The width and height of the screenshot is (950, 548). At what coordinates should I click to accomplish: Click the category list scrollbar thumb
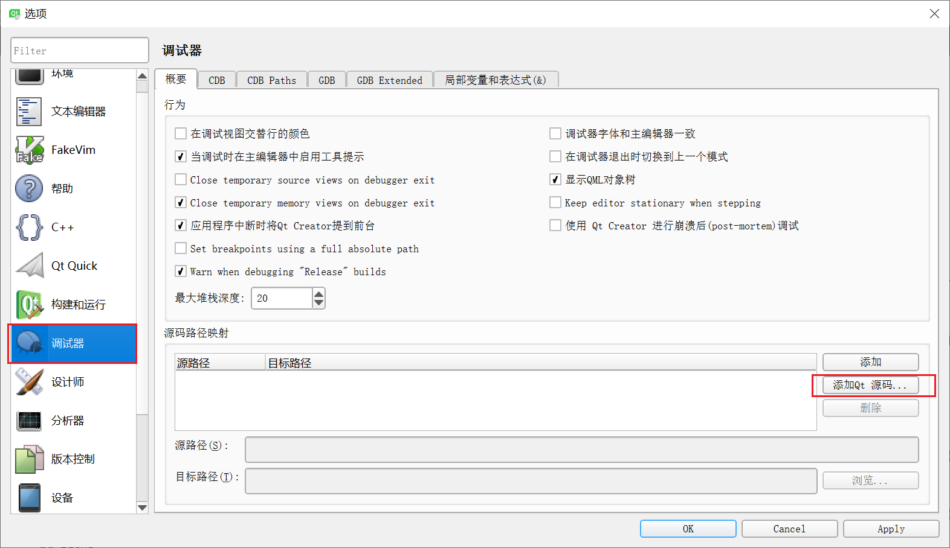tap(142, 253)
